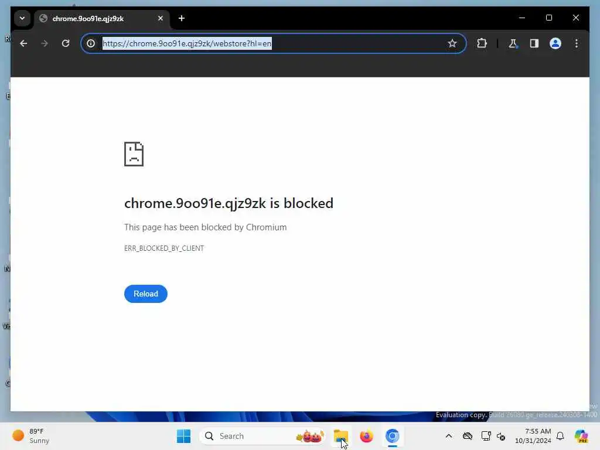Open the Extensions puzzle icon
600x450 pixels.
482,43
